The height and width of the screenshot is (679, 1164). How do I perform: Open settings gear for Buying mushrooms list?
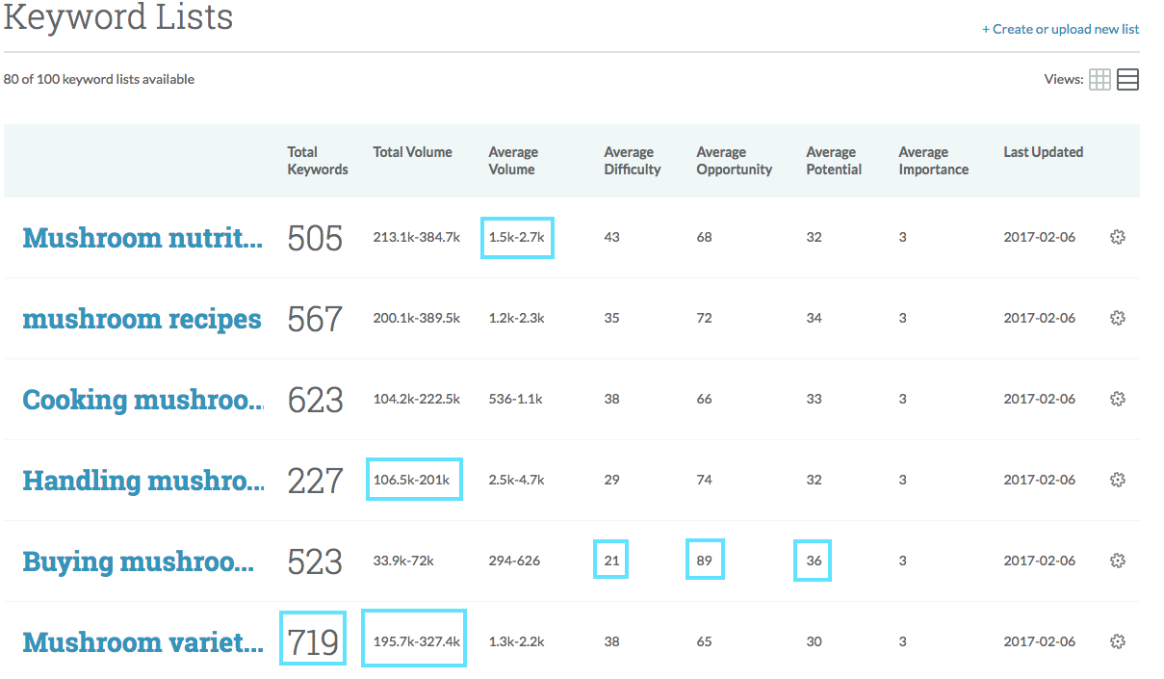1118,561
